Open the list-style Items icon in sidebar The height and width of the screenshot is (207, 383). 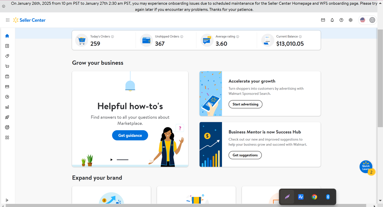[x=7, y=46]
